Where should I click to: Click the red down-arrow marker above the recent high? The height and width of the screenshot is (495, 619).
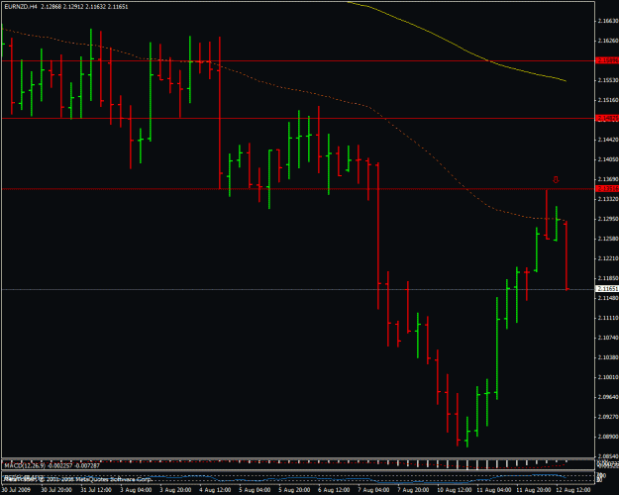(x=556, y=180)
